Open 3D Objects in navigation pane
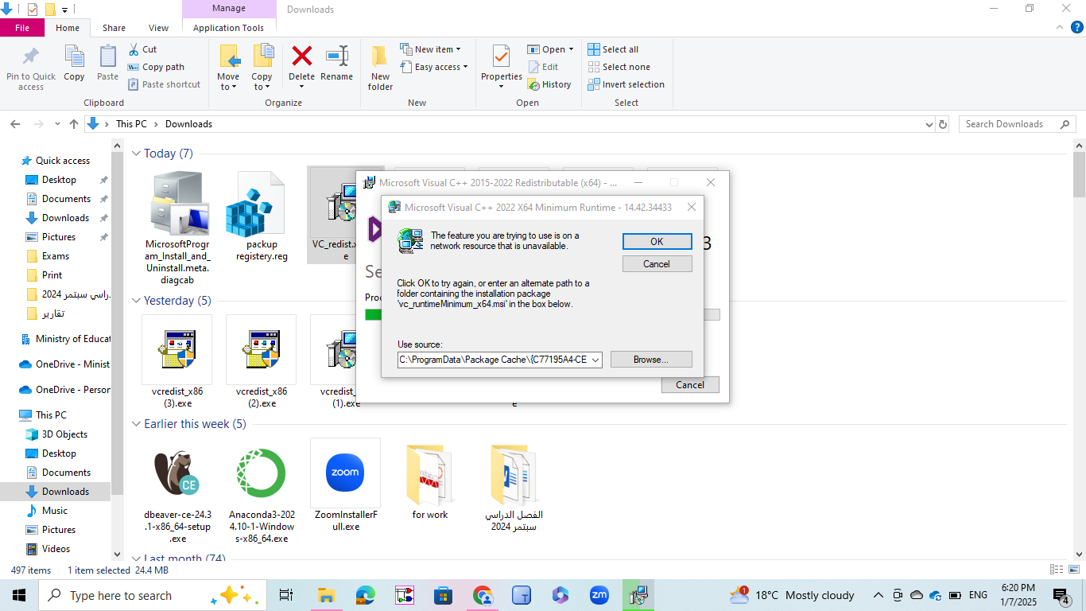This screenshot has width=1086, height=611. [x=64, y=434]
